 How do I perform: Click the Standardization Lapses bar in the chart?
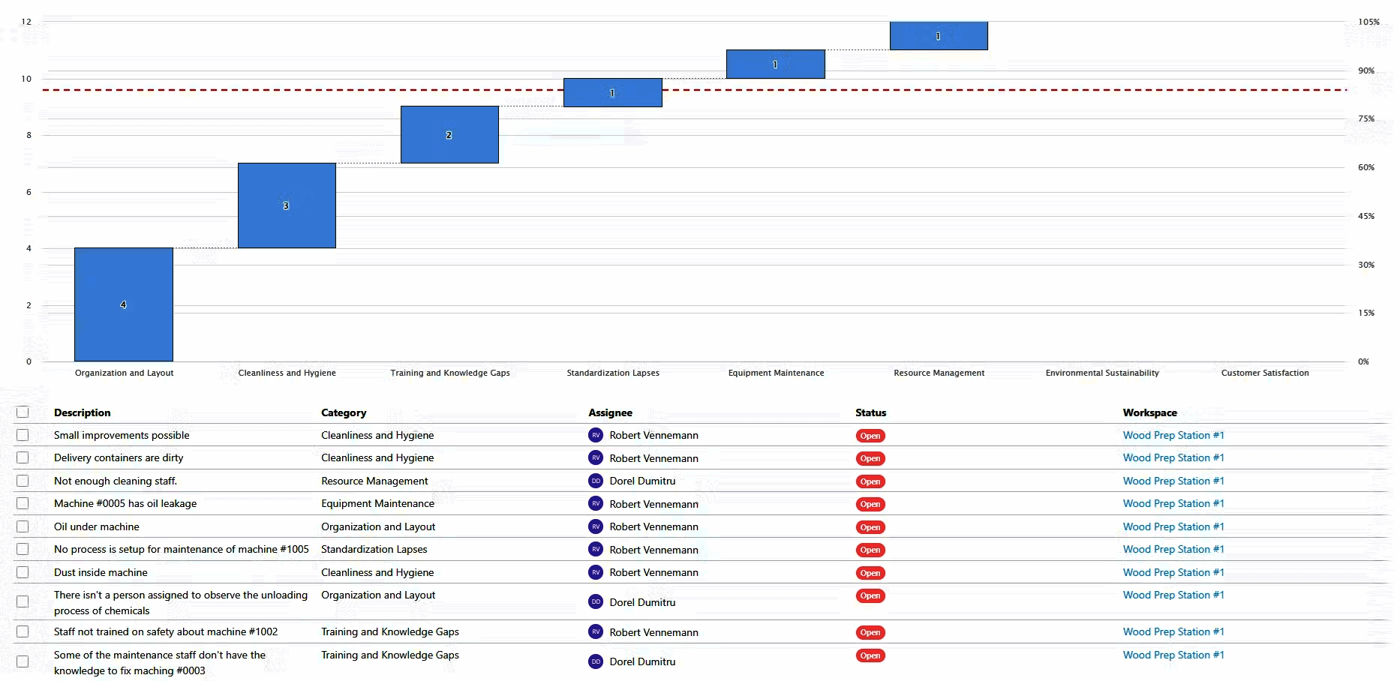coord(613,92)
